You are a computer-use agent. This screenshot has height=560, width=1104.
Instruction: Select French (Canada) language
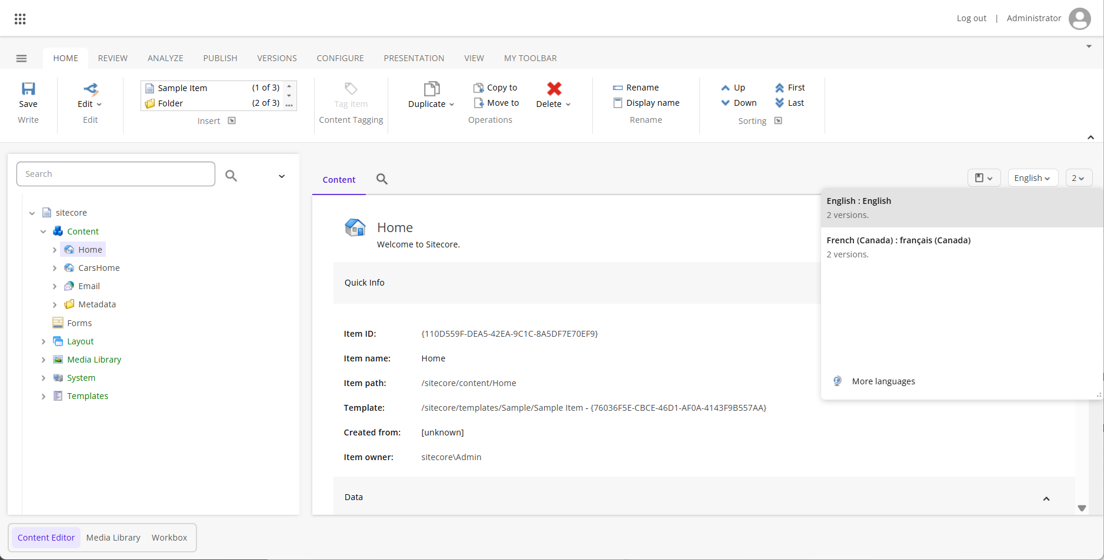tap(962, 247)
